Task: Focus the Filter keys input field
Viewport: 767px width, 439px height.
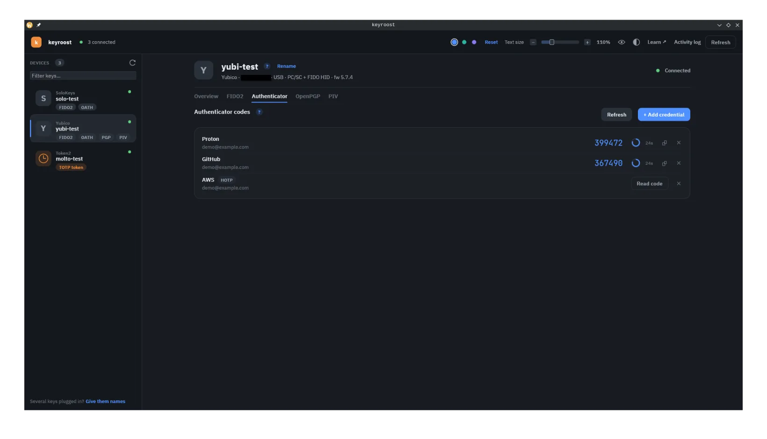Action: [x=83, y=76]
